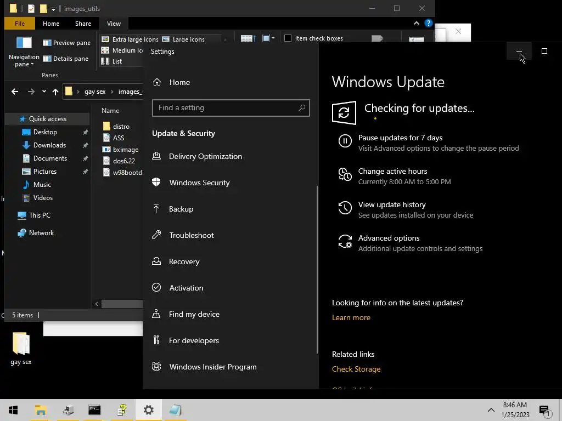The width and height of the screenshot is (562, 421).
Task: Select ASS file in file list
Action: pos(114,138)
